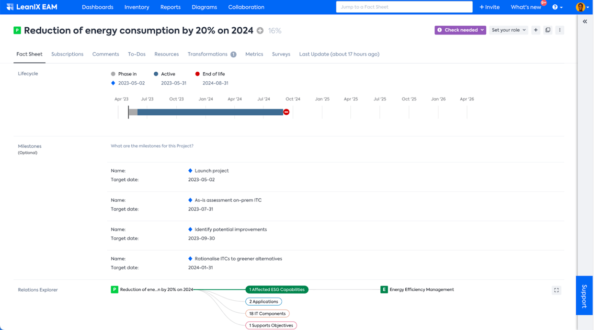The width and height of the screenshot is (594, 330).
Task: Add an item using the plus icon
Action: 536,30
